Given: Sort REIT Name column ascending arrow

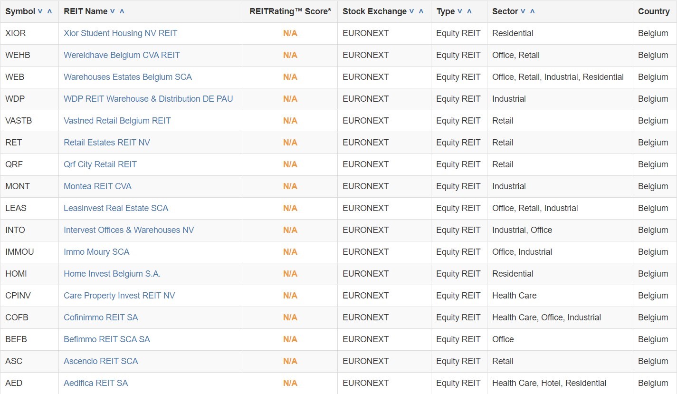Looking at the screenshot, I should point(122,11).
